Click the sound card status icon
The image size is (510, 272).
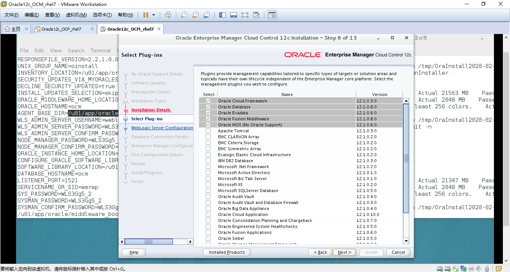pyautogui.click(x=479, y=269)
